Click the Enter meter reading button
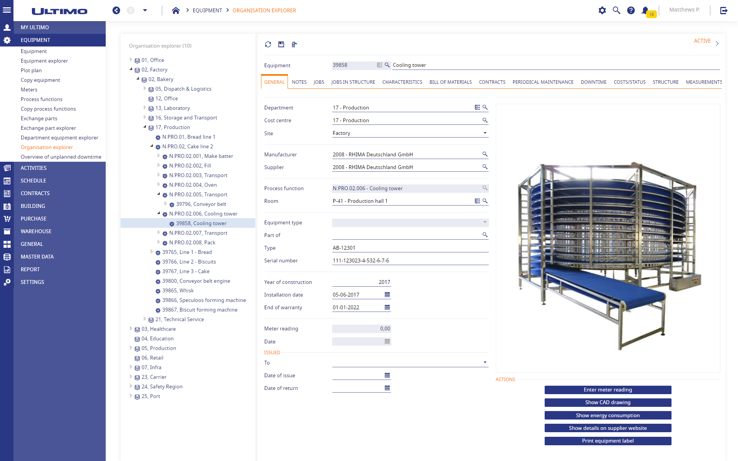 pos(608,390)
